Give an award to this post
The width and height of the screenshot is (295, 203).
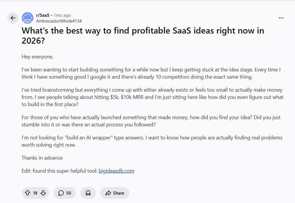coord(88,193)
